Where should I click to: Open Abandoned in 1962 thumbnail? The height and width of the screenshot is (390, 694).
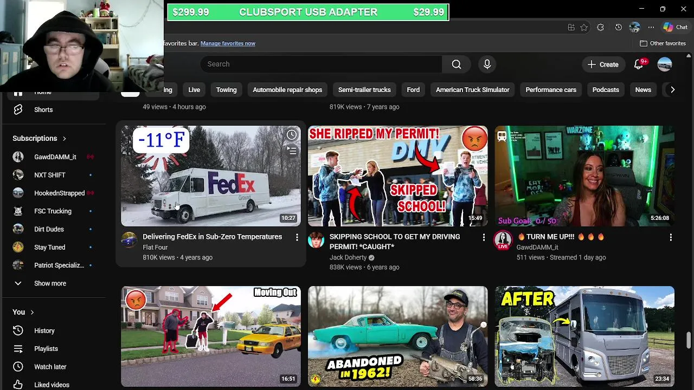(x=398, y=336)
